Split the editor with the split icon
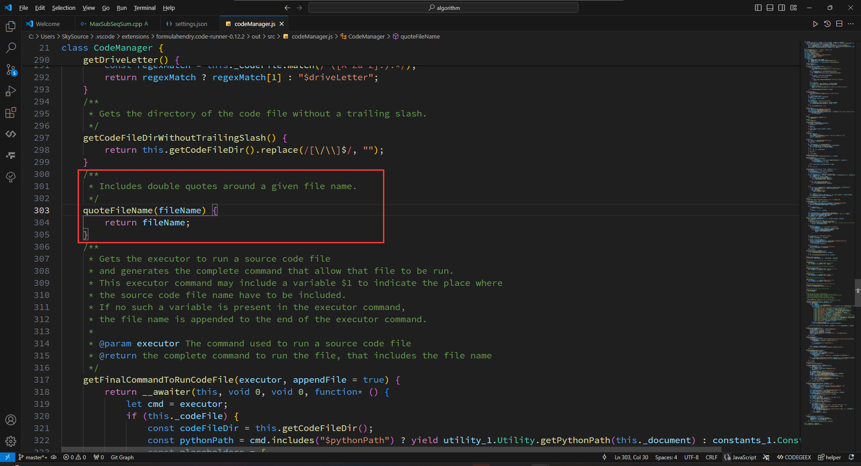The image size is (861, 466). click(x=839, y=24)
